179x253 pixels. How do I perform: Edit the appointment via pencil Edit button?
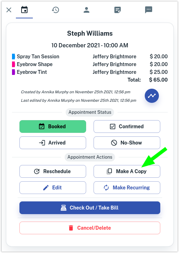[53, 188]
